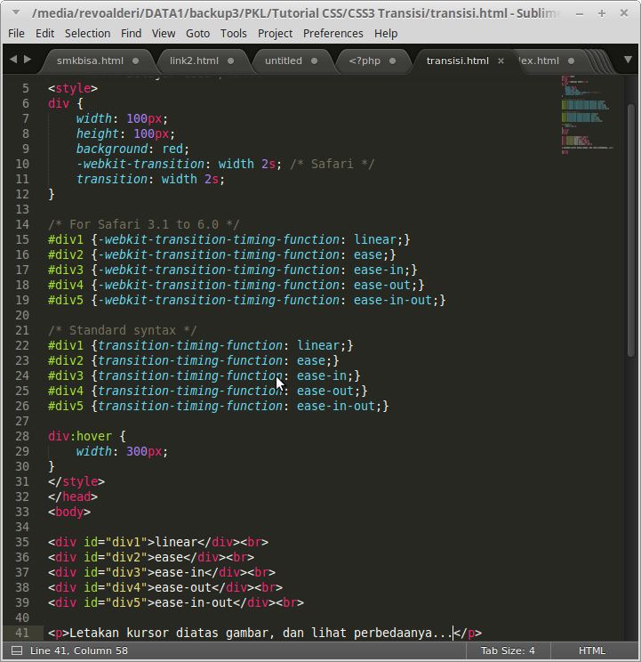Close the transisi.html tab
Viewport: 641px width, 662px height.
(501, 61)
